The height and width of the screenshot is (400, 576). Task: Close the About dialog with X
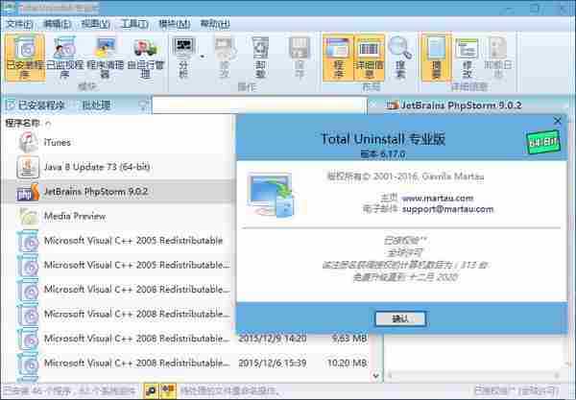[557, 121]
